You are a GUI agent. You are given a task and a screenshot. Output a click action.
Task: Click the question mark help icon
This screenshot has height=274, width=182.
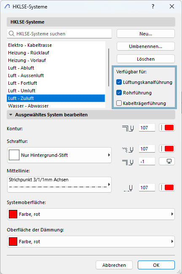point(153,7)
